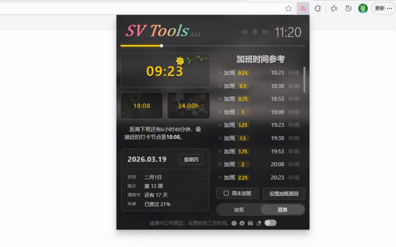
Task: Click the 19:53 overtime end time
Action: [278, 151]
